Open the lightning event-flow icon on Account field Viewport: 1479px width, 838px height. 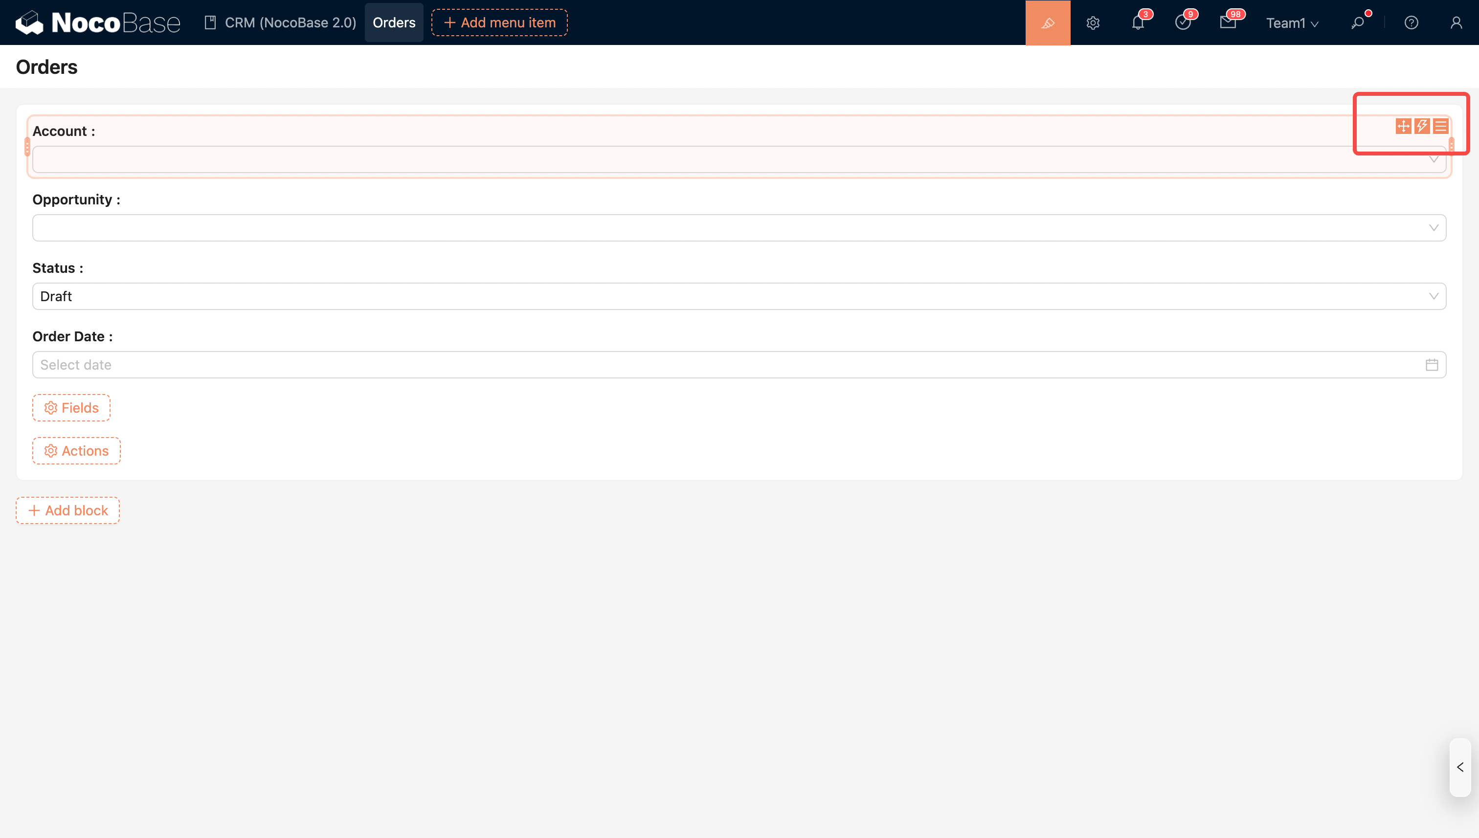pos(1422,126)
